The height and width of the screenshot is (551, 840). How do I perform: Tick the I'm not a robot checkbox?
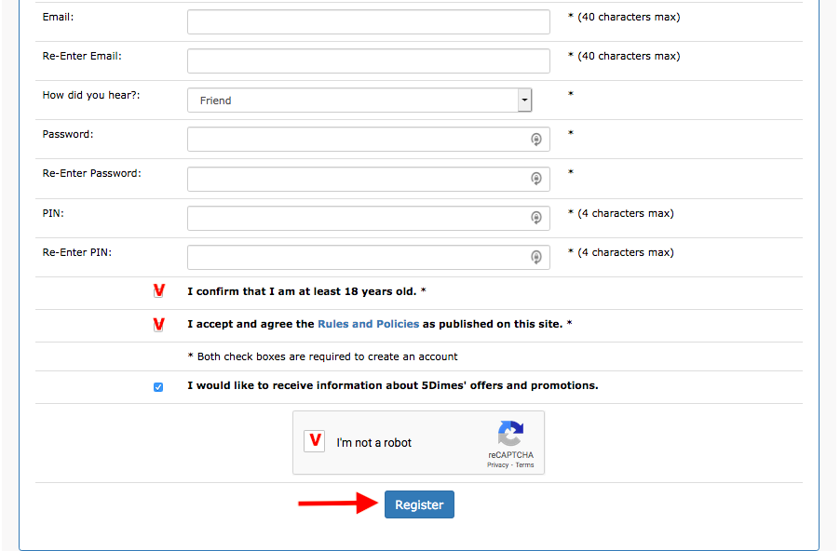315,441
